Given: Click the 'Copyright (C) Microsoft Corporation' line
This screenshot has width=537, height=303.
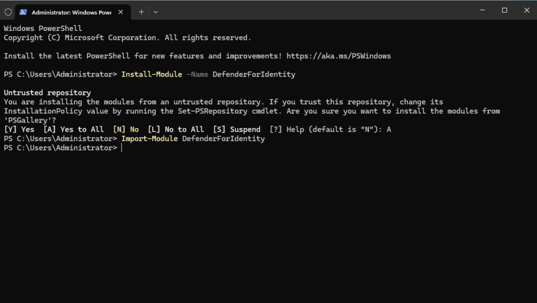Looking at the screenshot, I should [x=127, y=38].
